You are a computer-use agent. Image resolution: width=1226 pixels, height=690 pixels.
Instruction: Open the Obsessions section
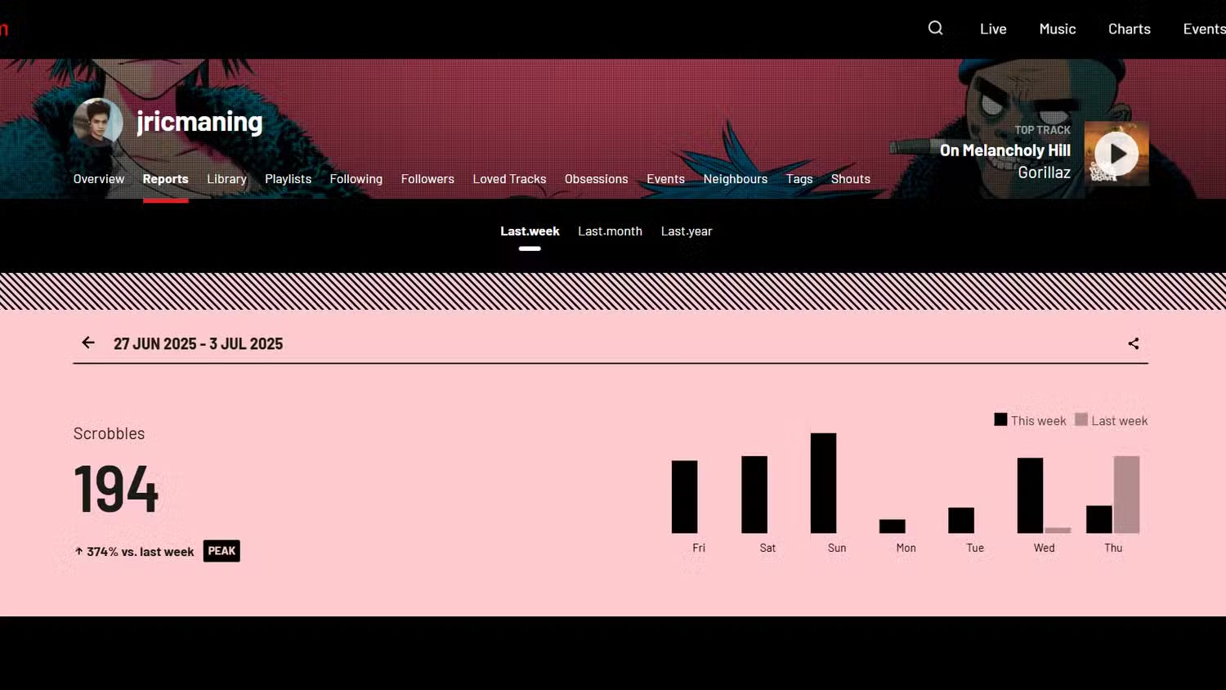click(596, 178)
